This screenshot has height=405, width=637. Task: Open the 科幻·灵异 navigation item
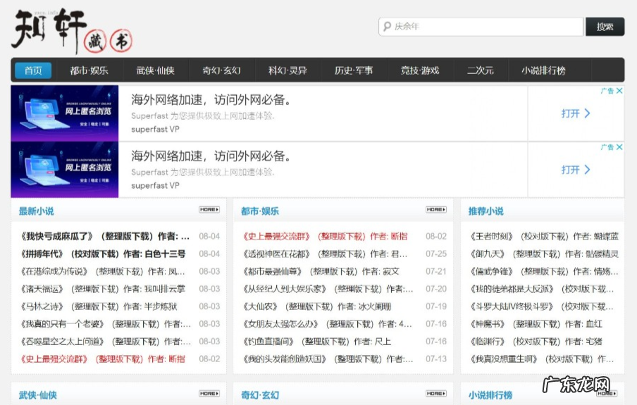287,70
